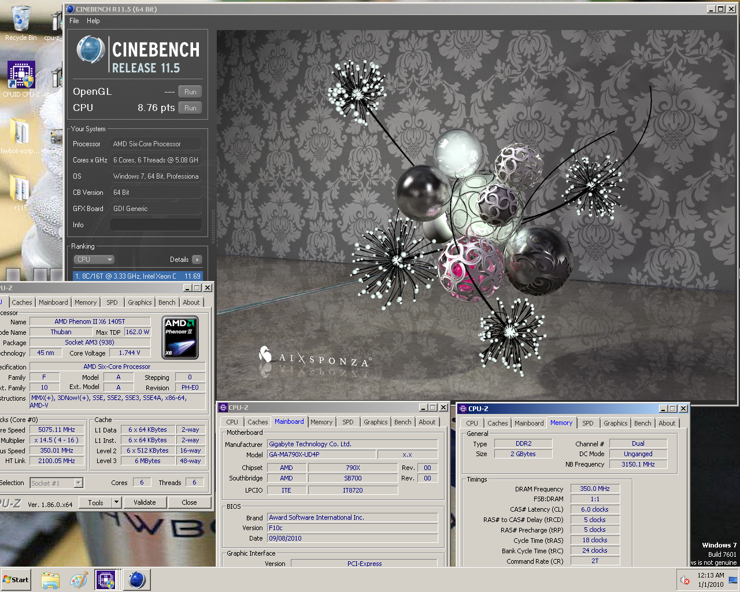Open the CPU ranking type dropdown
The width and height of the screenshot is (740, 592).
point(94,260)
